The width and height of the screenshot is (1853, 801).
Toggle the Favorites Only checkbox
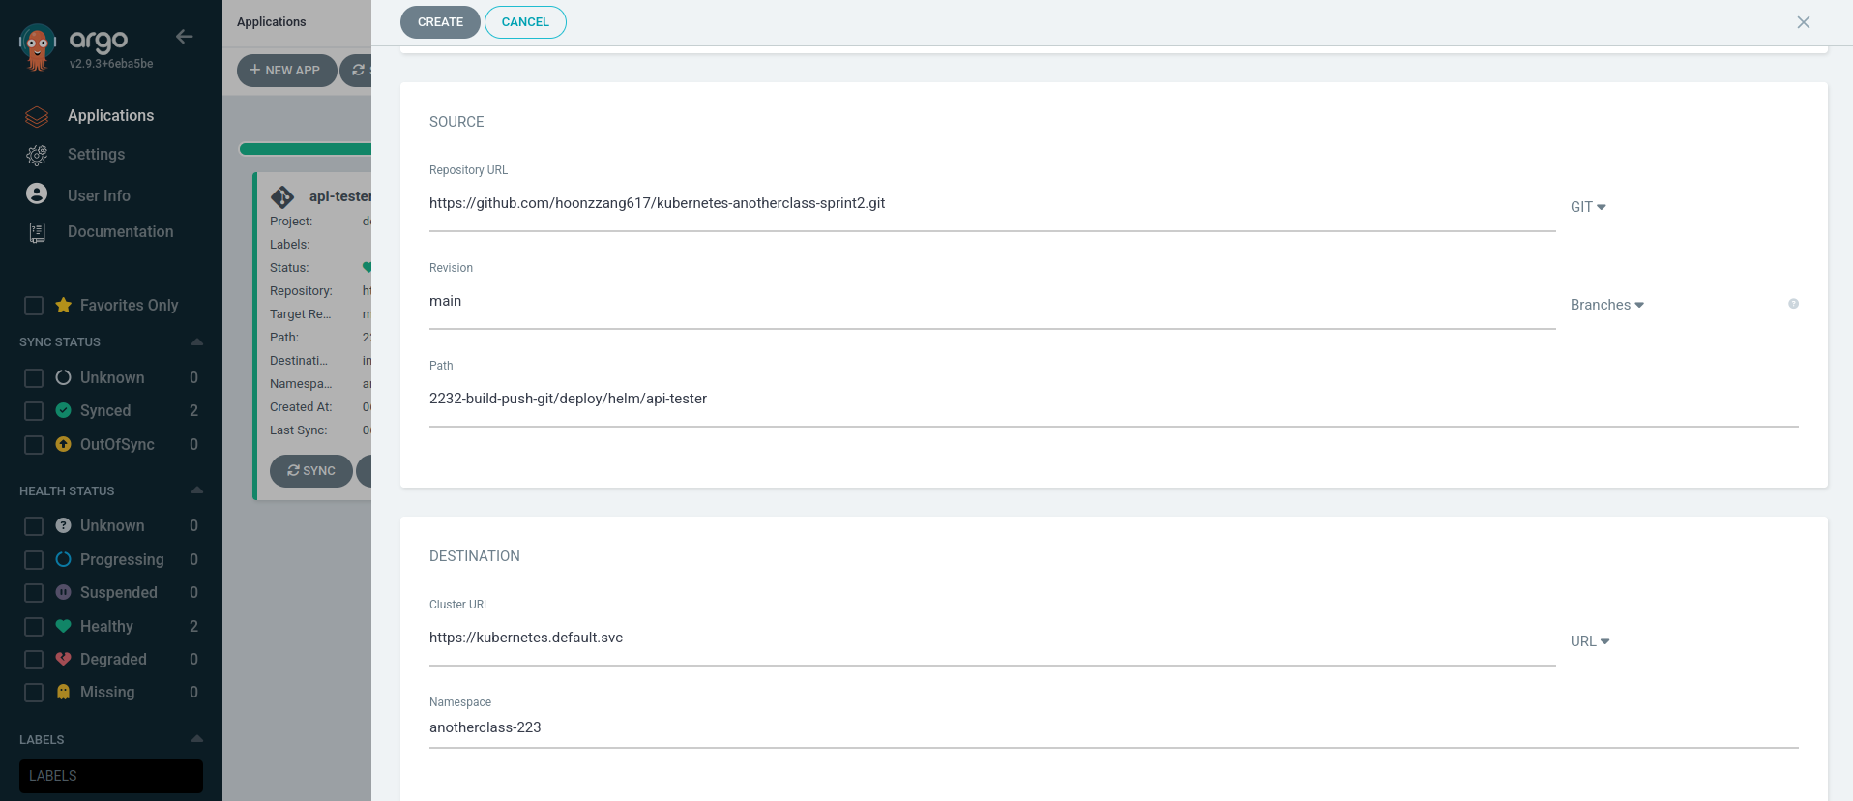coord(34,306)
